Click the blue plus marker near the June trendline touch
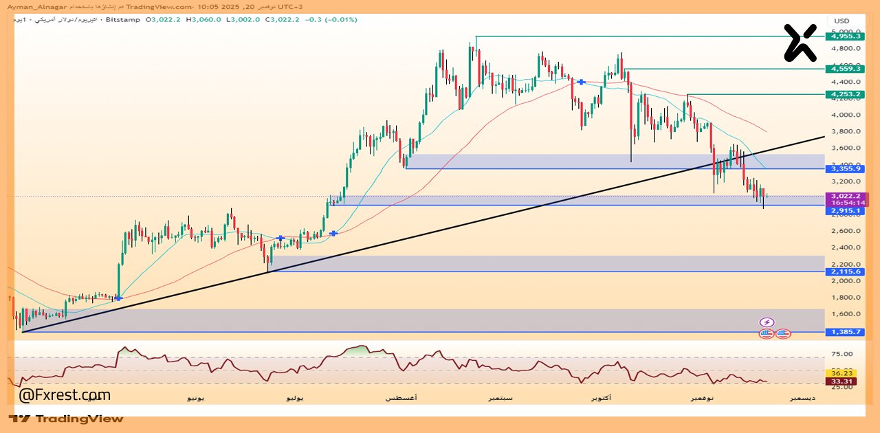The image size is (880, 433). pos(118,298)
